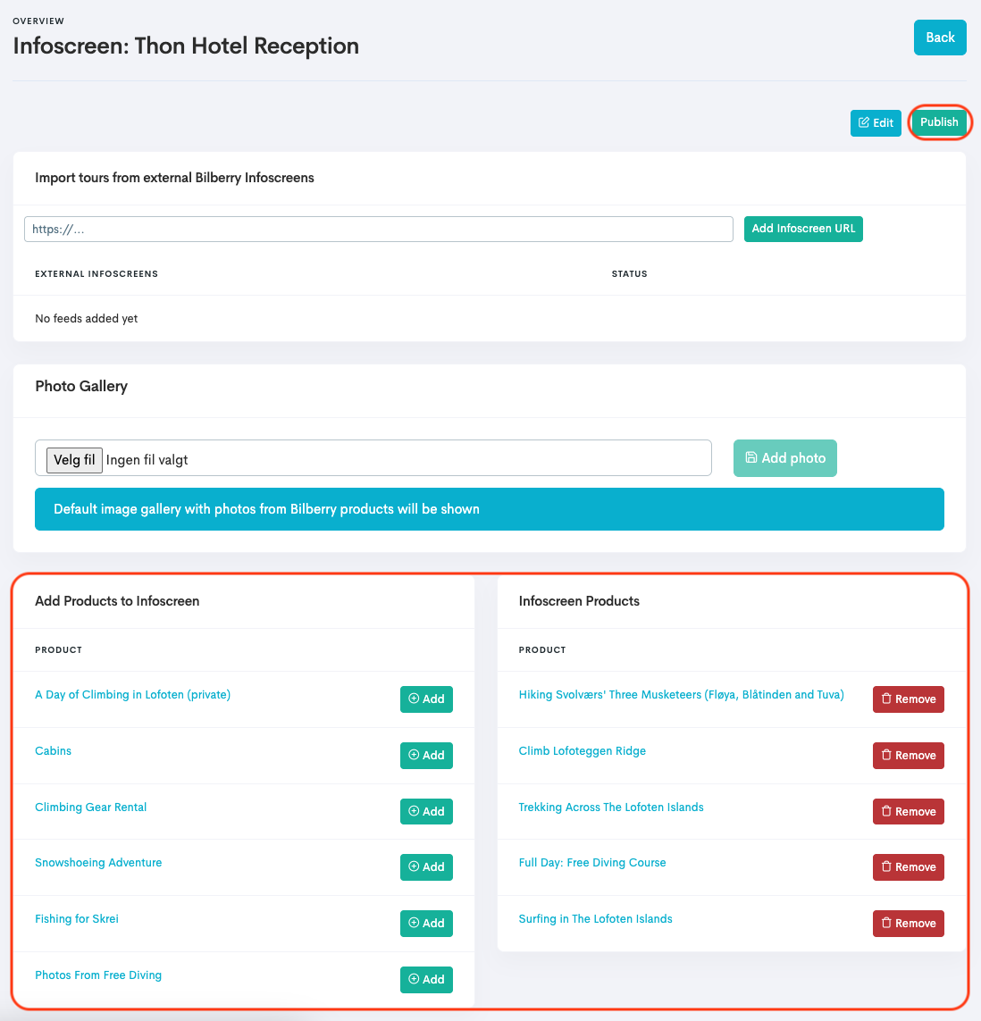Image resolution: width=981 pixels, height=1021 pixels.
Task: Add Photos From Free Diving product
Action: coord(426,980)
